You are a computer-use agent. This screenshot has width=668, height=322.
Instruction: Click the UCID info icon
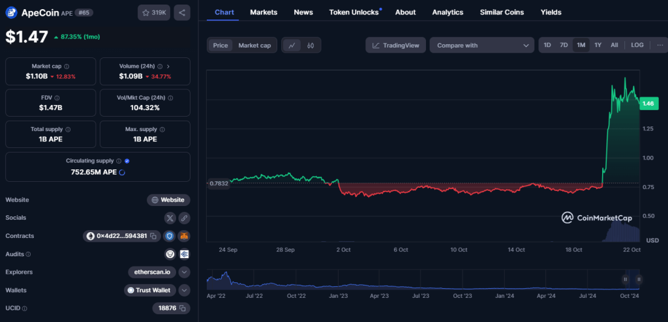24,308
